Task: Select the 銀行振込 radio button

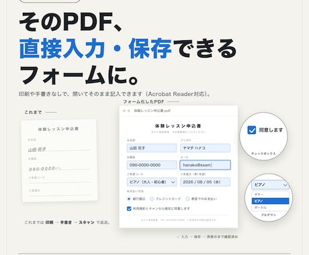Action: pyautogui.click(x=129, y=199)
